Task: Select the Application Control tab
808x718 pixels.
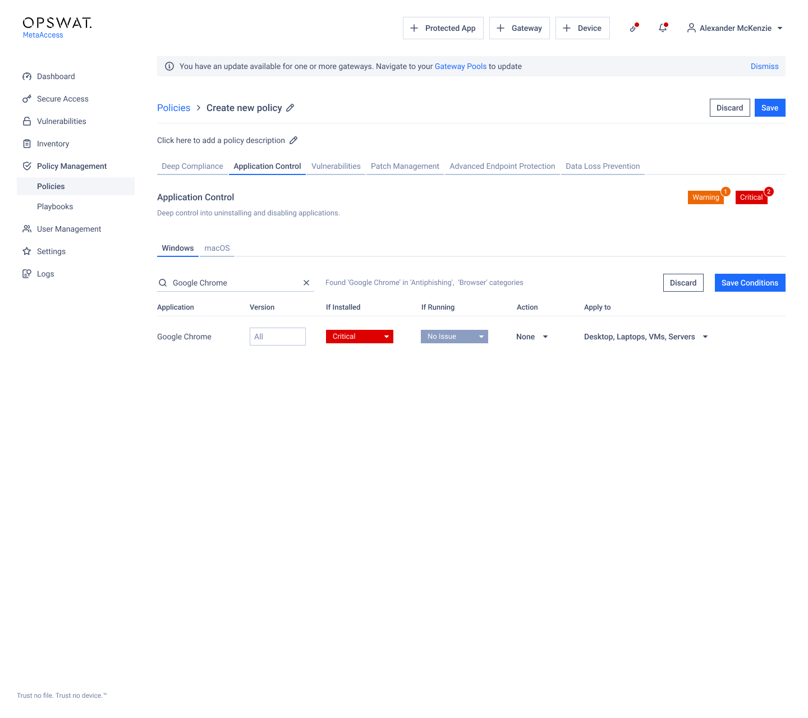Action: [267, 166]
